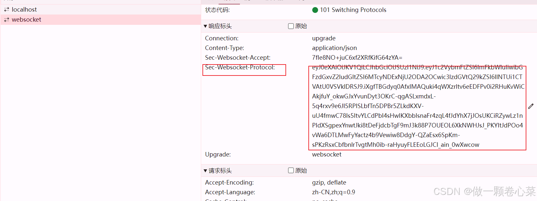Click the gzip, deflate Accept-Encoding value
537x201 pixels.
pos(329,182)
